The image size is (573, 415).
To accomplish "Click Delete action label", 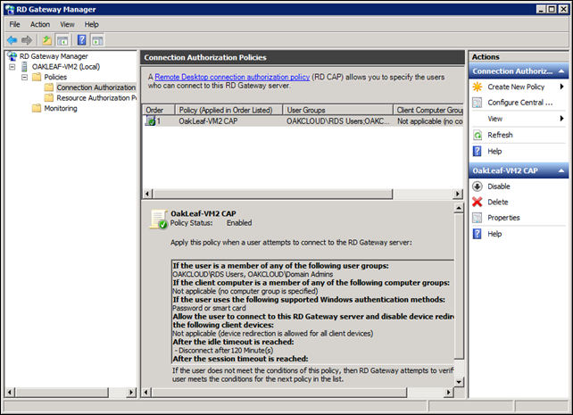I will click(498, 202).
